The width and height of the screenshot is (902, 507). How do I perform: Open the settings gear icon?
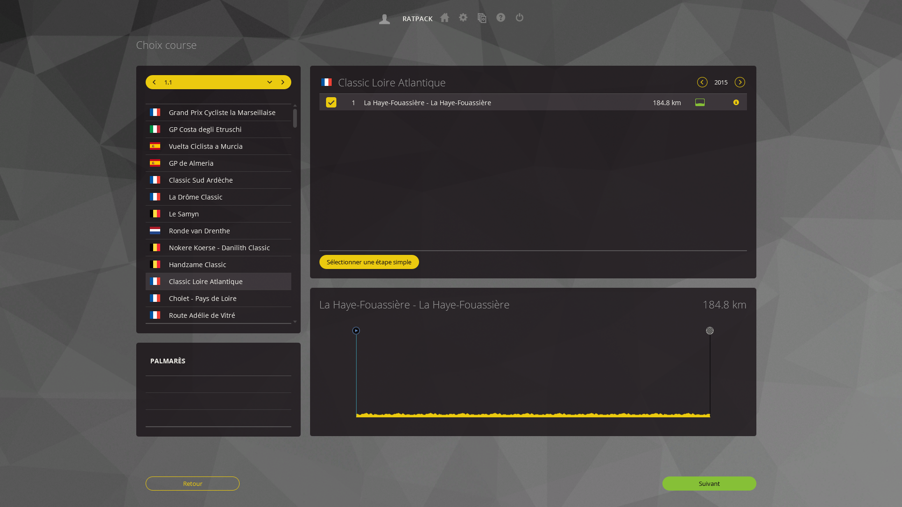coord(463,18)
